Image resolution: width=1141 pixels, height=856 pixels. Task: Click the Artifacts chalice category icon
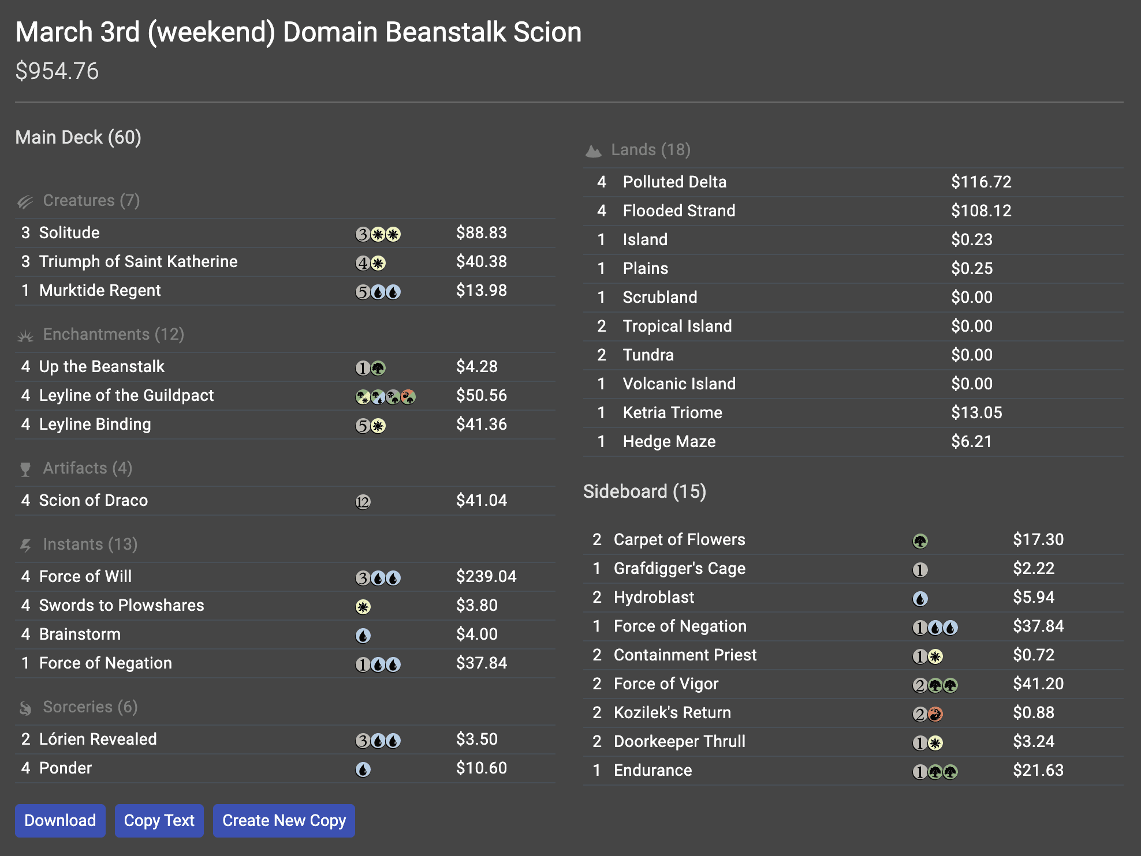tap(25, 469)
